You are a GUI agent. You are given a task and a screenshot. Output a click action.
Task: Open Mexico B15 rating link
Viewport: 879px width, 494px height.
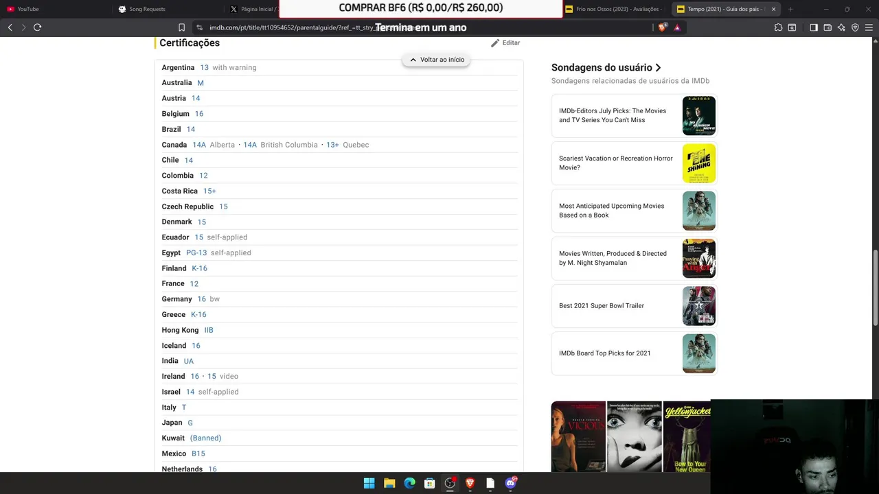(x=198, y=454)
